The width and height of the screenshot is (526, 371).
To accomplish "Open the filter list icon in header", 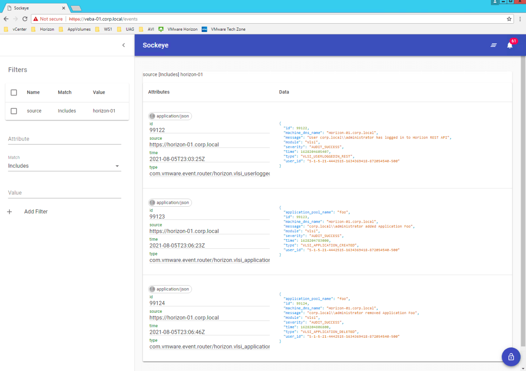I will point(494,45).
